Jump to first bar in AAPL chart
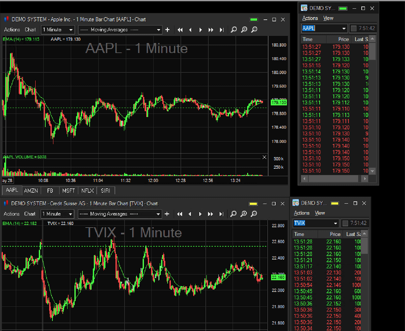This screenshot has width=405, height=331. tap(180, 30)
